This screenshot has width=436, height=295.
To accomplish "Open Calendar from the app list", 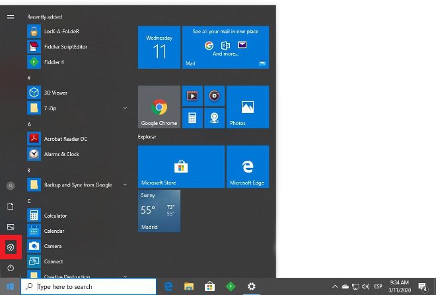I will tap(77, 231).
